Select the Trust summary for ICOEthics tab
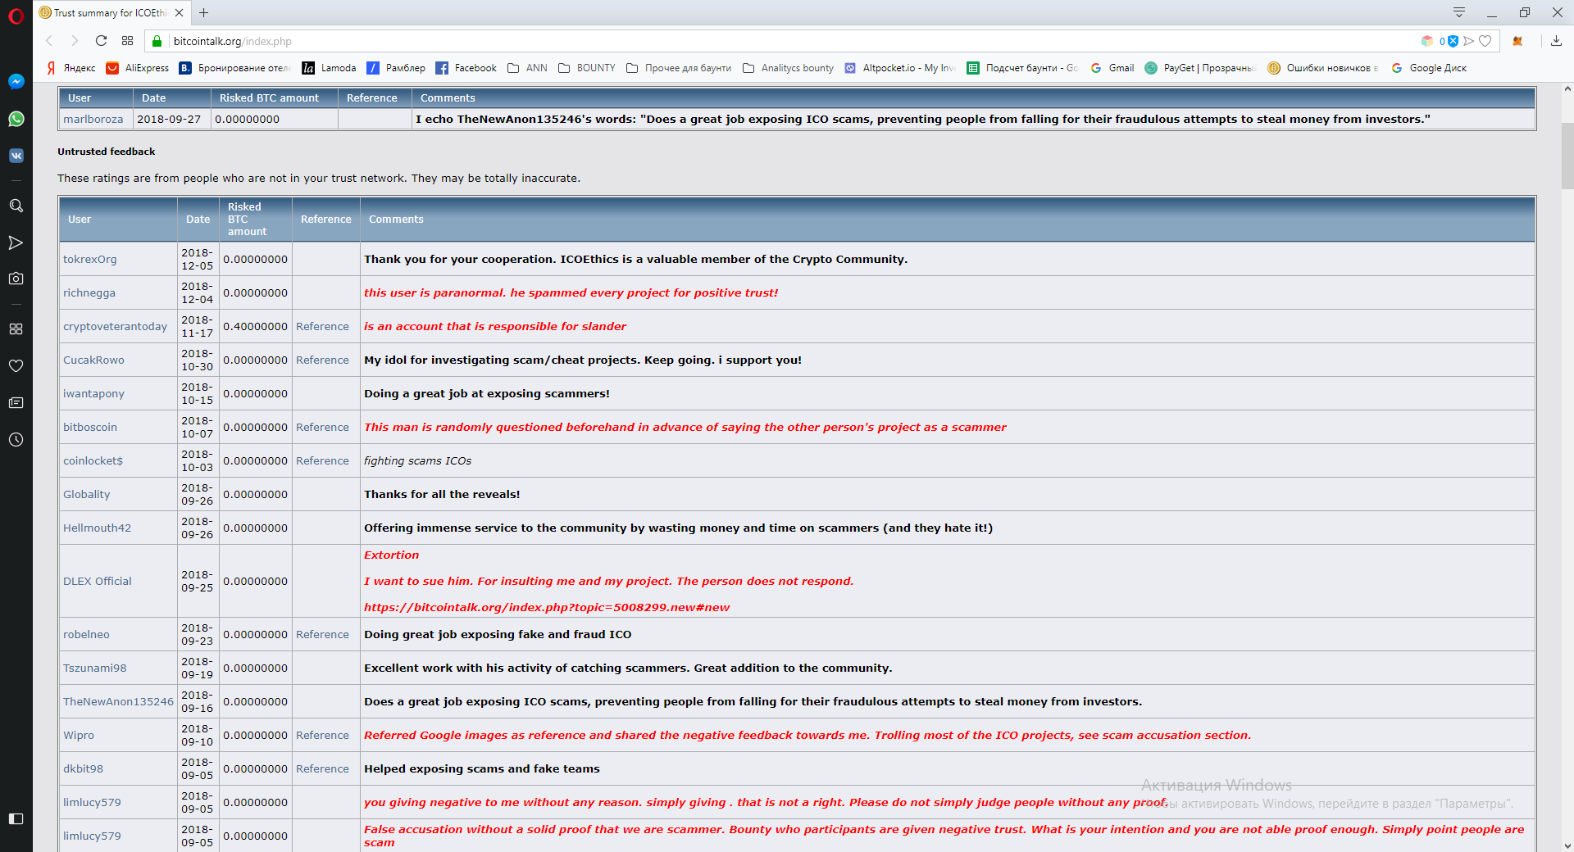This screenshot has width=1574, height=852. click(x=111, y=12)
